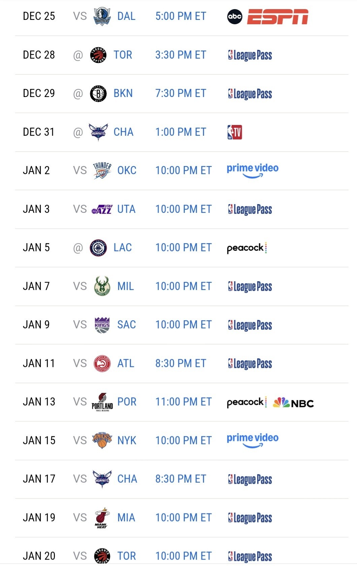Click the ESPN broadcaster logo

(278, 17)
